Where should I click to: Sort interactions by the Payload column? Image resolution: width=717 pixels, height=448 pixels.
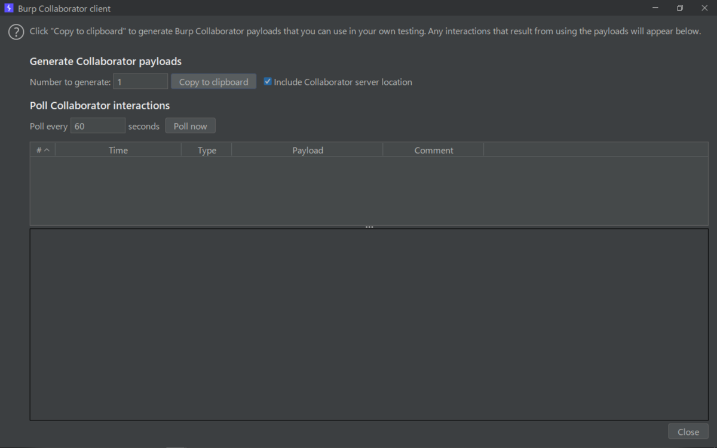(x=308, y=150)
